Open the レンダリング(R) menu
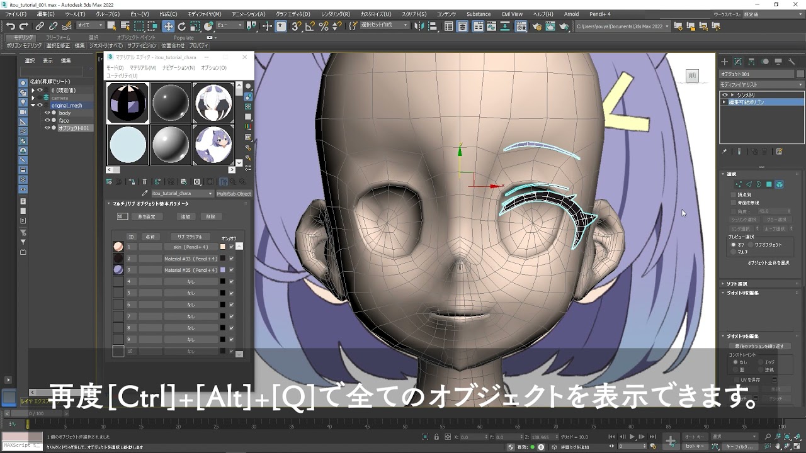This screenshot has height=453, width=806. [x=336, y=14]
